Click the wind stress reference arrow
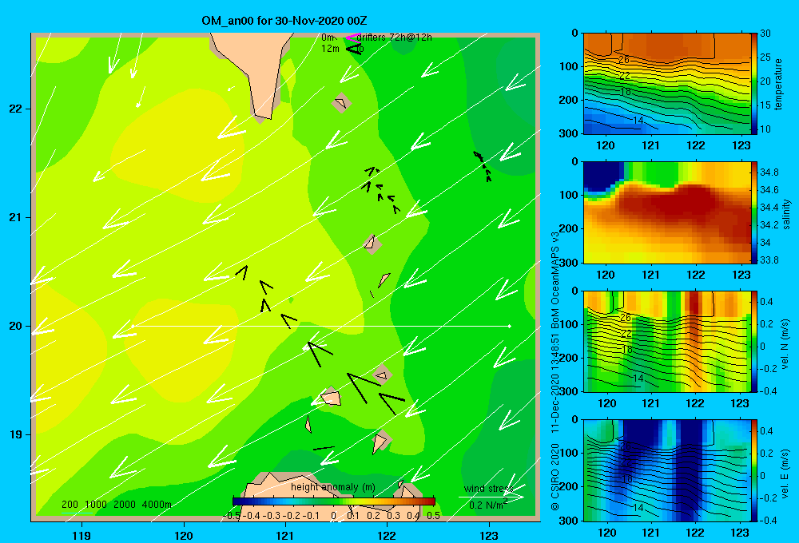799x543 pixels. pyautogui.click(x=491, y=497)
